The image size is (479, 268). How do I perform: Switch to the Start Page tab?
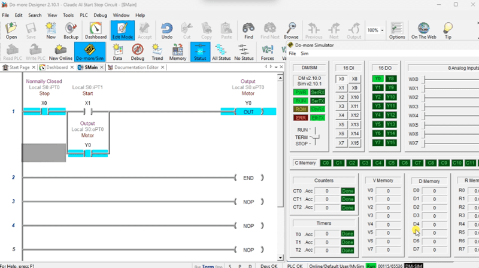(19, 68)
